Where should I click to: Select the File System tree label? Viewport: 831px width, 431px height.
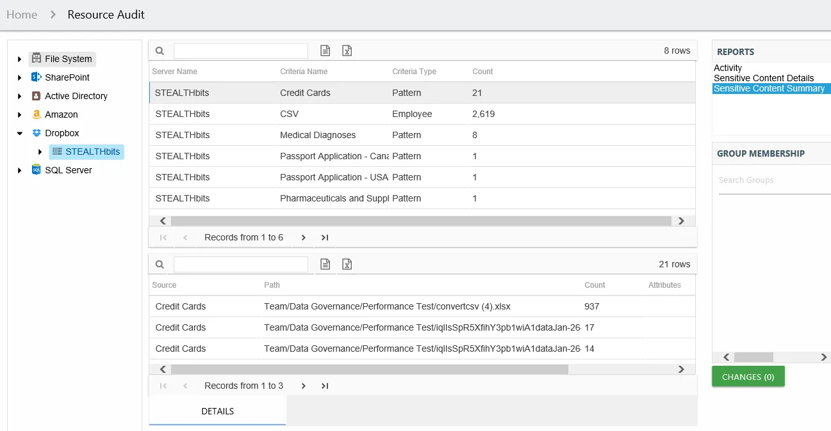point(69,59)
